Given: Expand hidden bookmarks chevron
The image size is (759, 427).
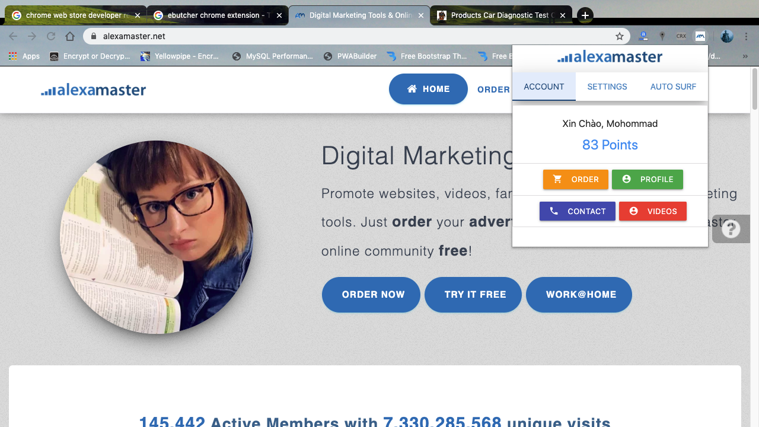Looking at the screenshot, I should click(745, 56).
